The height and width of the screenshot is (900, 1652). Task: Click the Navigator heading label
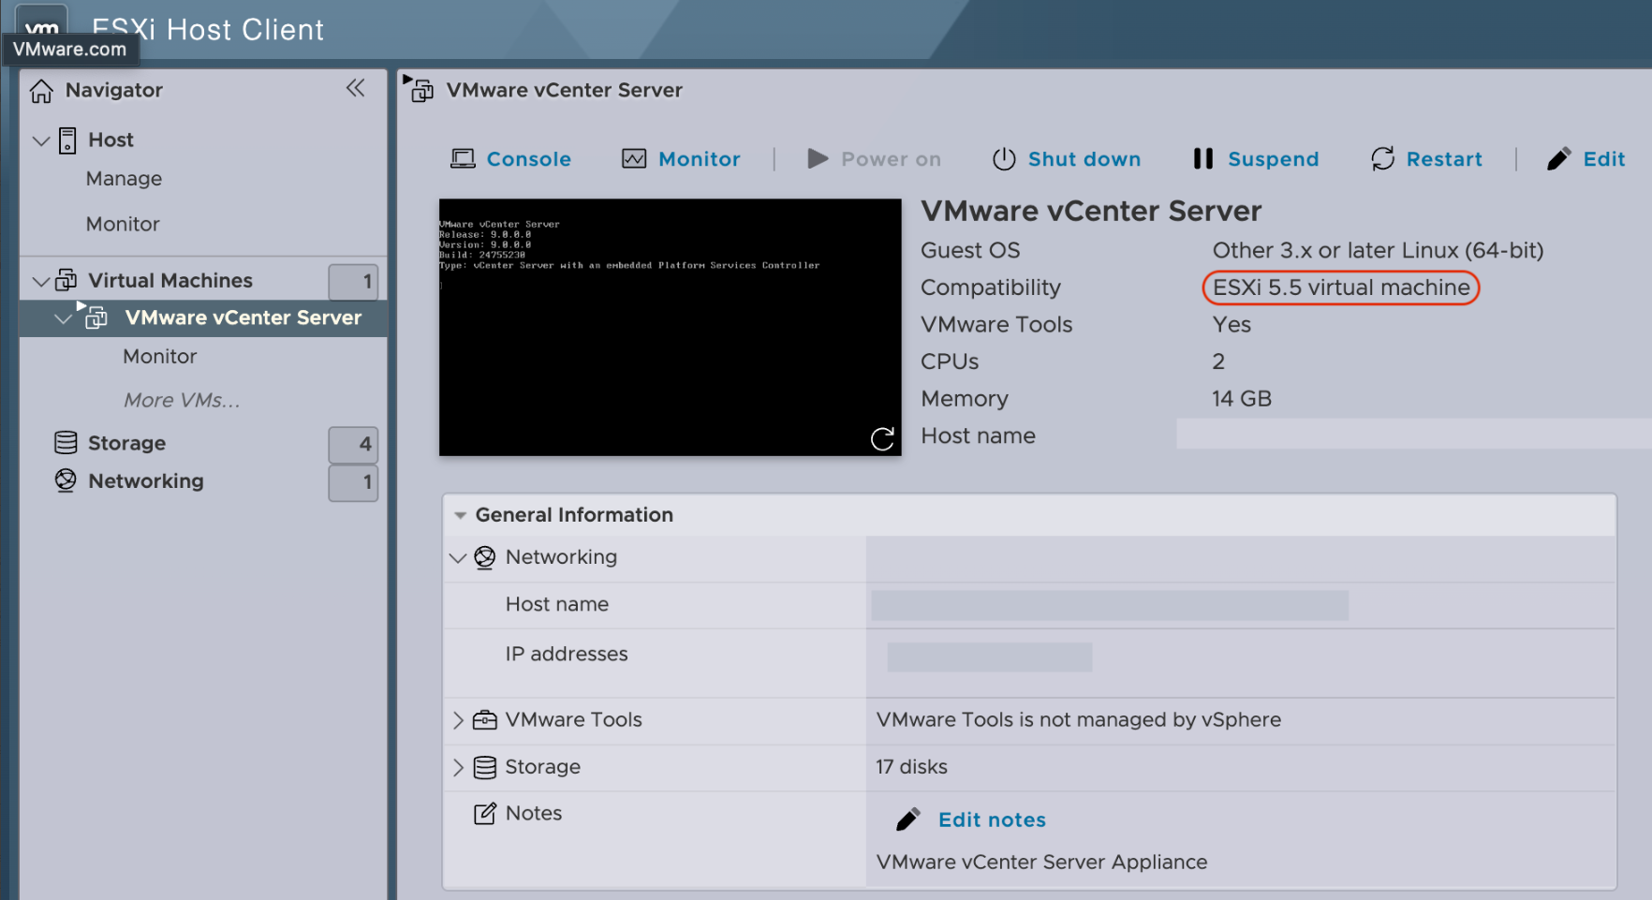[114, 90]
